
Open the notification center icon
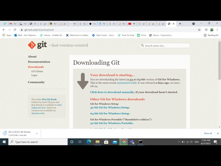coord(215,142)
